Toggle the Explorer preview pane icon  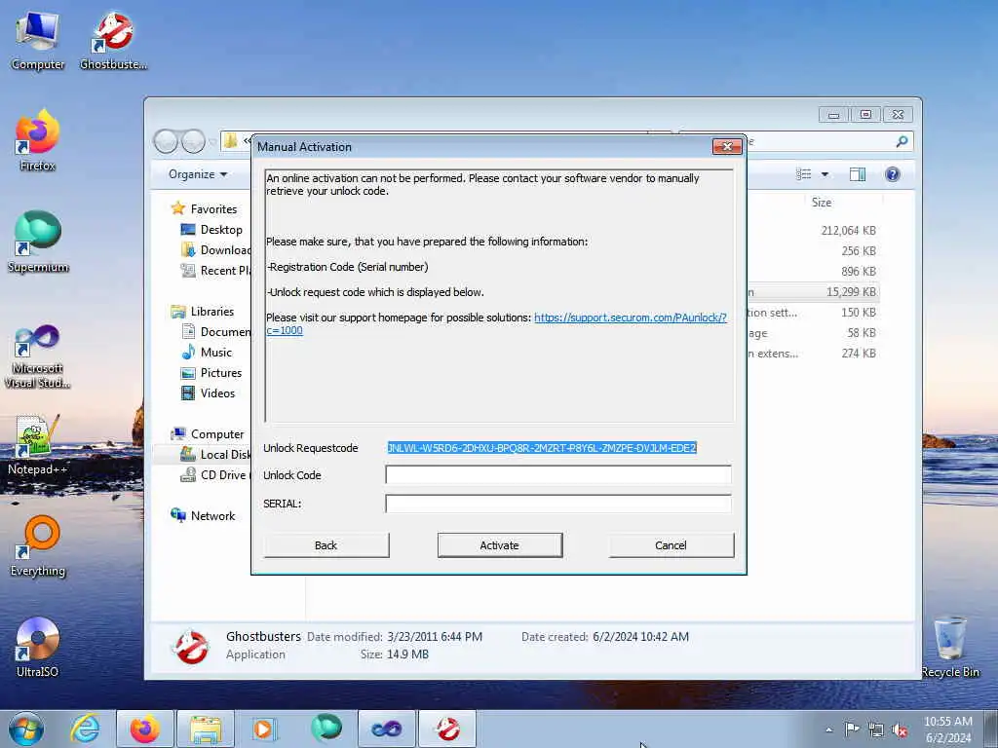[x=858, y=174]
